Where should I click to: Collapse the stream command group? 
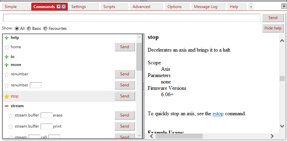tap(7, 106)
